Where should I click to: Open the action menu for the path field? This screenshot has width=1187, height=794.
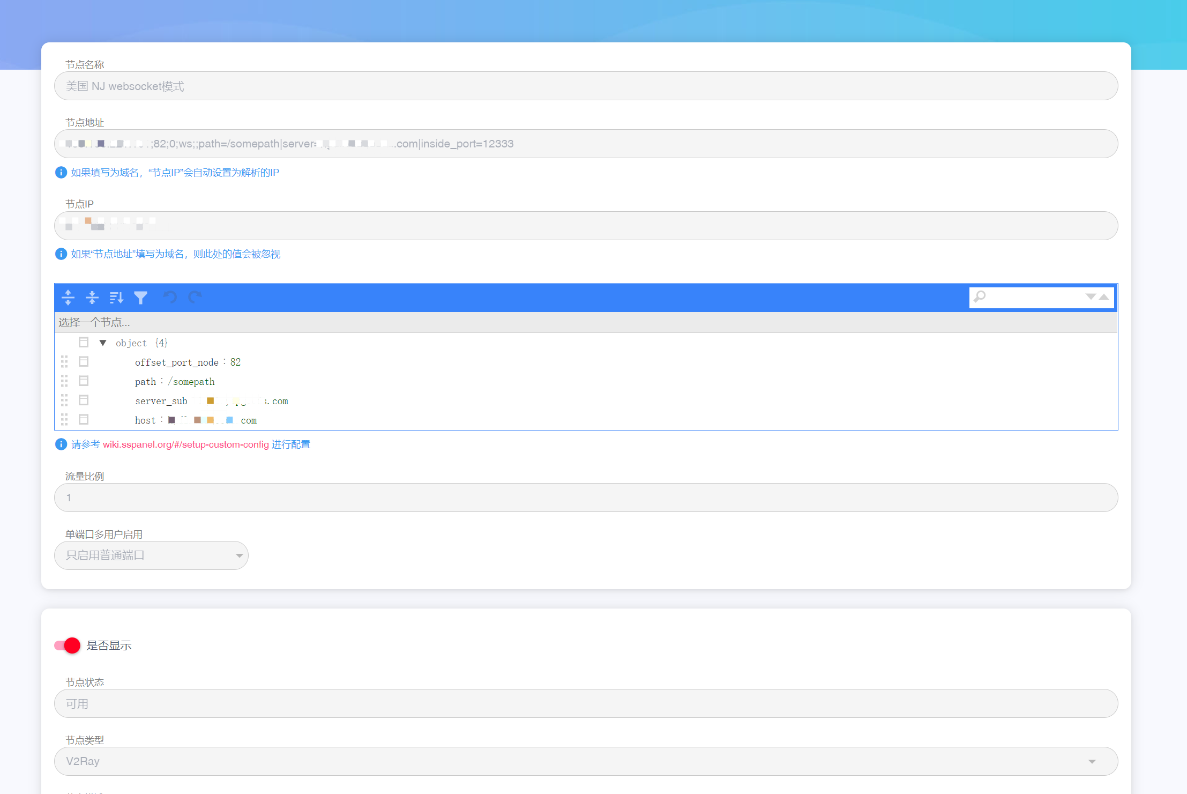tap(84, 381)
